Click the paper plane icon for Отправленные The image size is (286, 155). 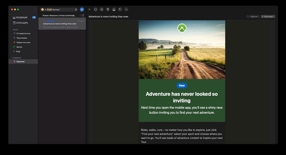(x=14, y=33)
